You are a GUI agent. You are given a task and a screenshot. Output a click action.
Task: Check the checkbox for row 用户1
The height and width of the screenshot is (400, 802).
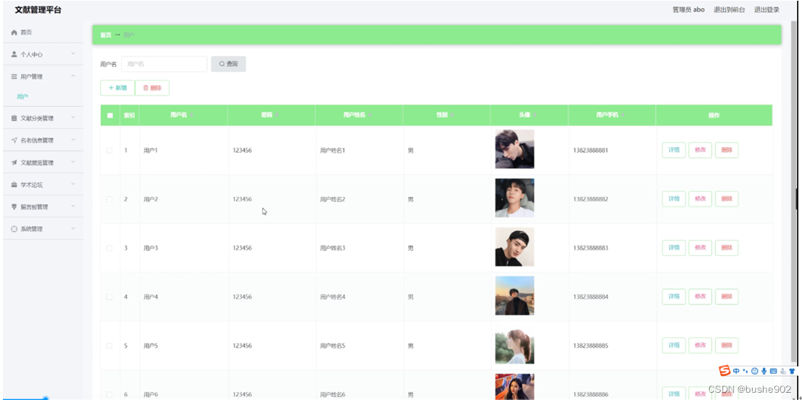click(109, 151)
